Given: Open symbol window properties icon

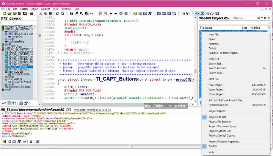Looking at the screenshot, I should point(26,103).
